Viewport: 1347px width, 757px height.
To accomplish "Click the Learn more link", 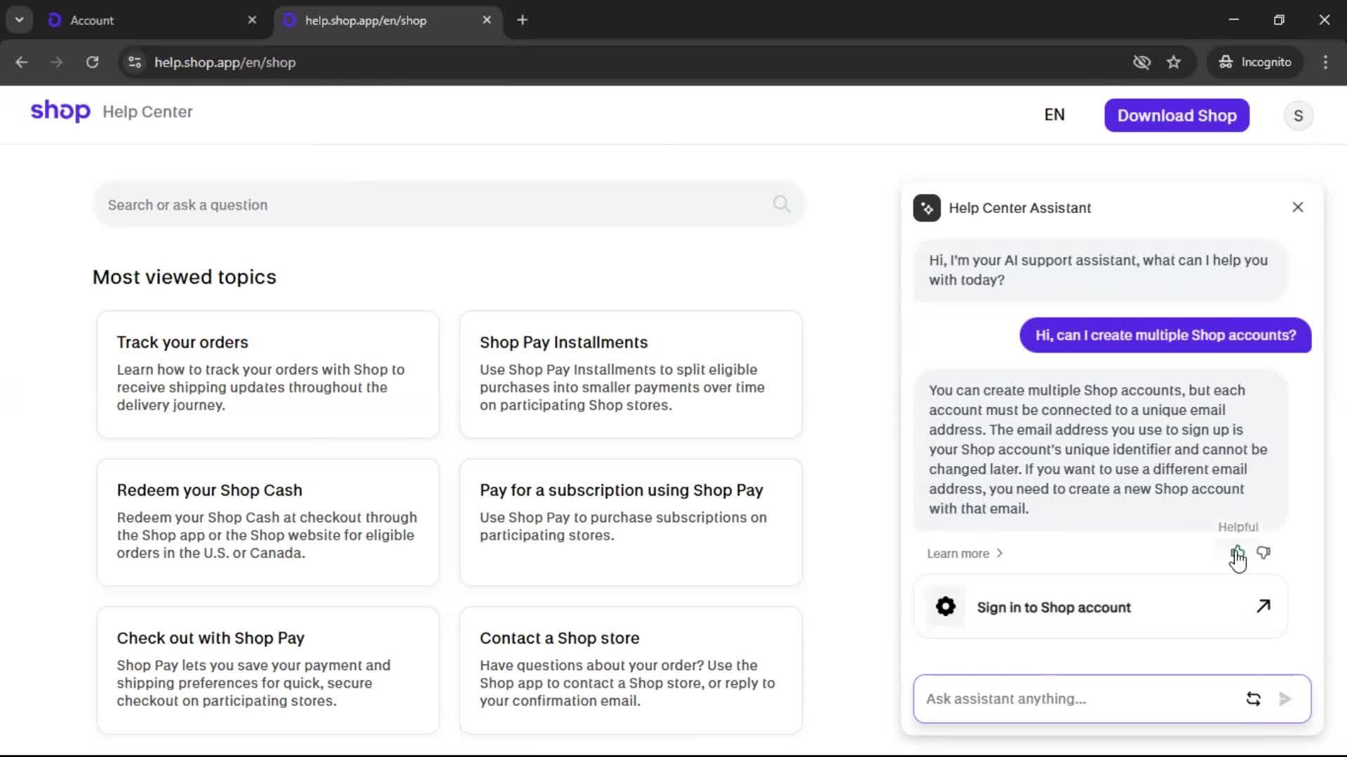I will tap(965, 554).
